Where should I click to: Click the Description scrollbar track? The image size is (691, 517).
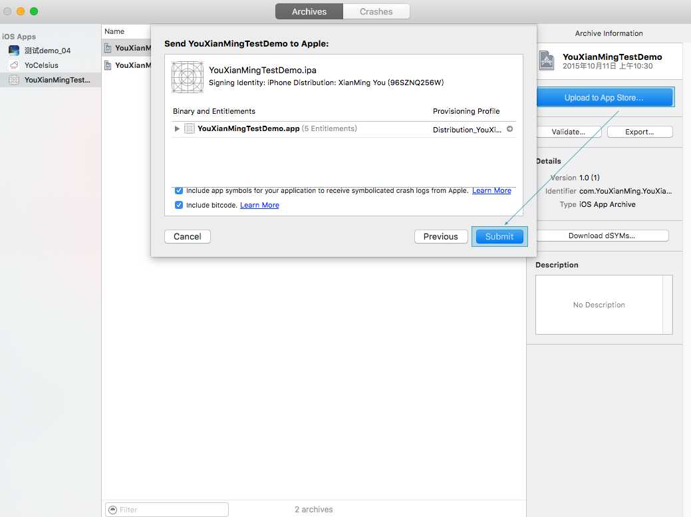pos(667,305)
